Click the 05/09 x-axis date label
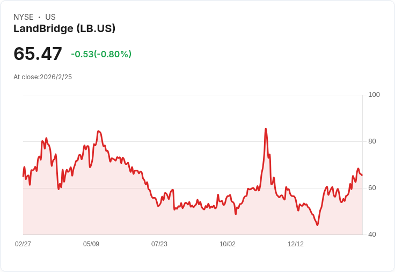The height and width of the screenshot is (272, 395). 91,244
